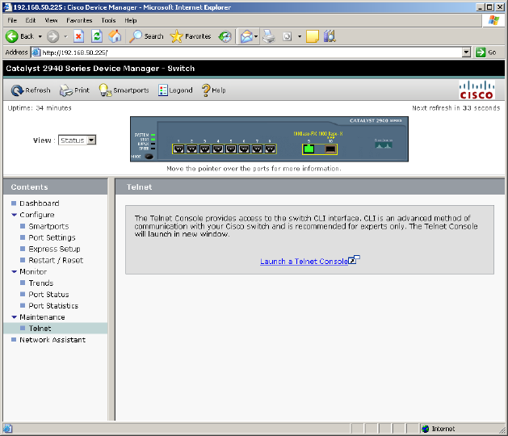Click the IE Stop red X icon
Screen dimensions: 508x436
click(x=78, y=36)
